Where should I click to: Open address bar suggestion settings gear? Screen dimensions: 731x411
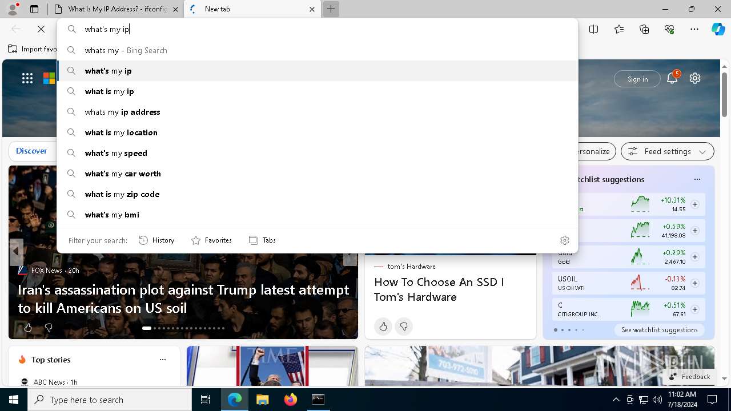click(564, 240)
